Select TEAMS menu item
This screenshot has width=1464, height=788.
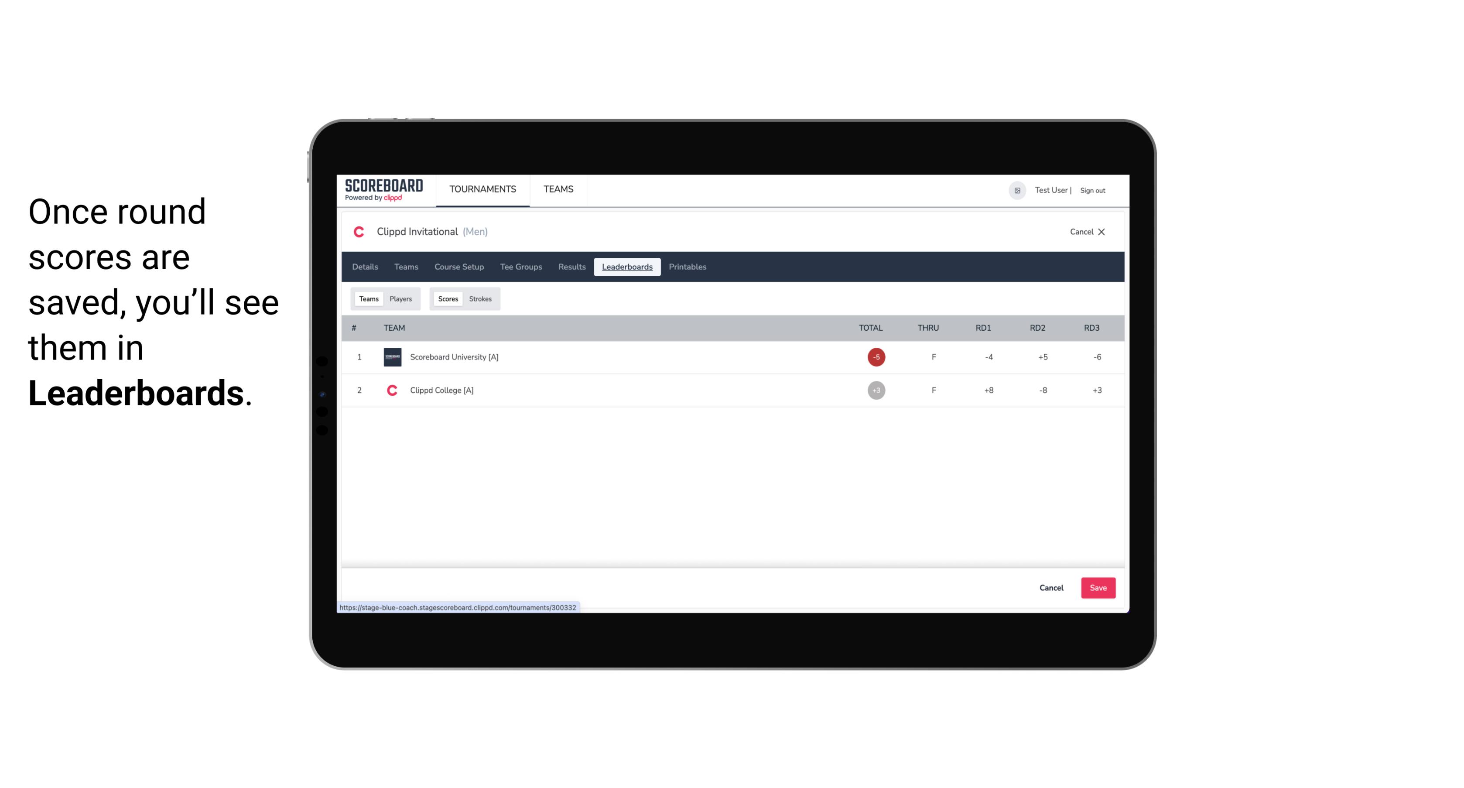tap(560, 189)
